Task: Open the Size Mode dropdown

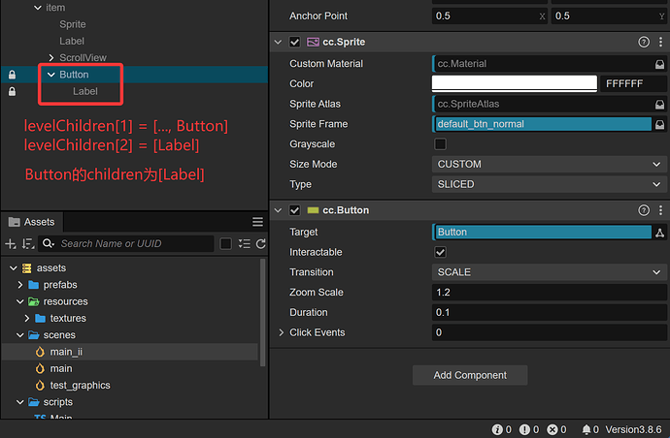Action: (549, 164)
